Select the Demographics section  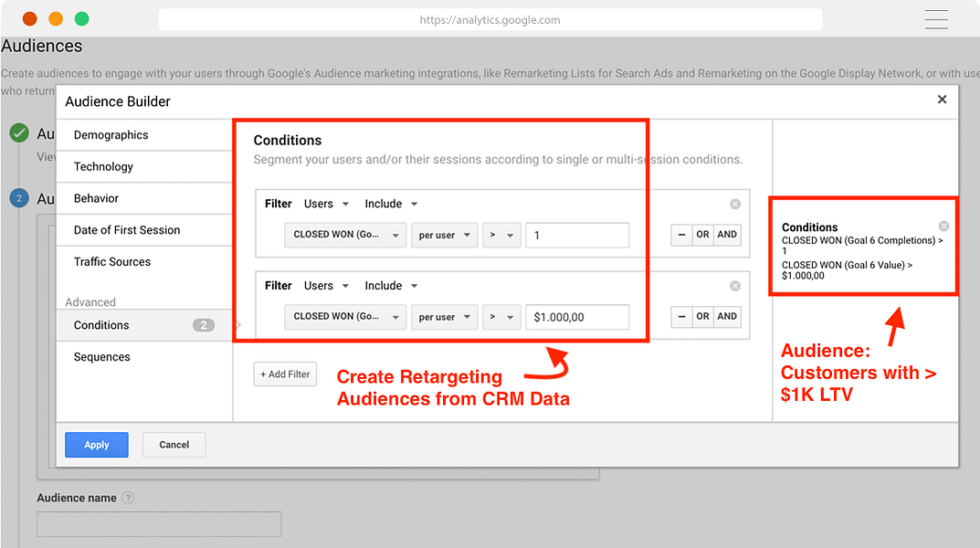(x=144, y=135)
